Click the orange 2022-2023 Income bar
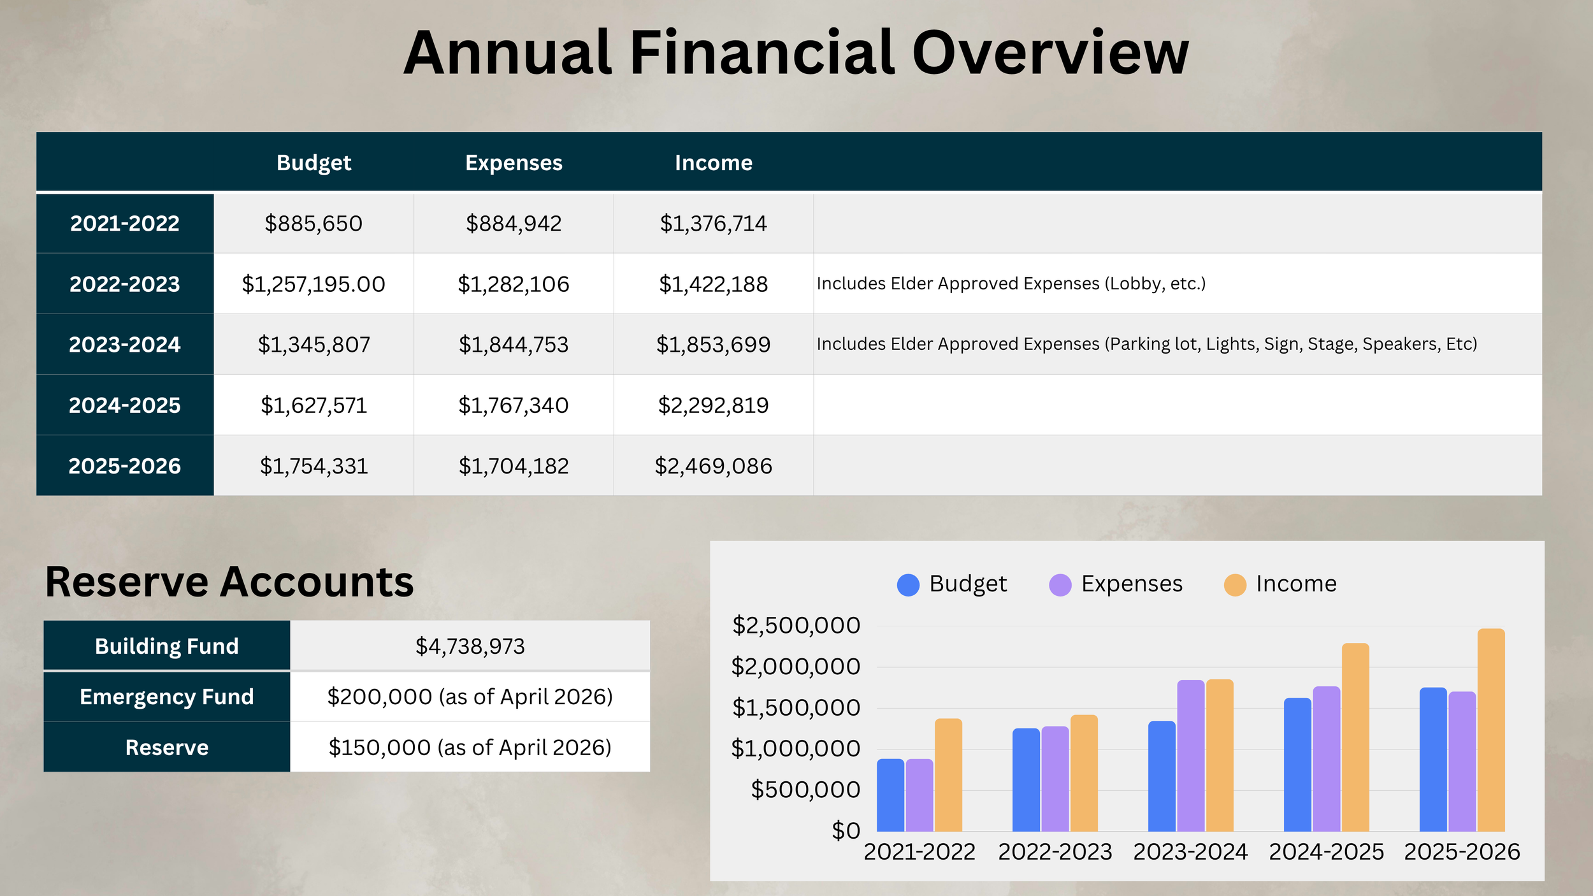The image size is (1593, 896). point(1085,773)
